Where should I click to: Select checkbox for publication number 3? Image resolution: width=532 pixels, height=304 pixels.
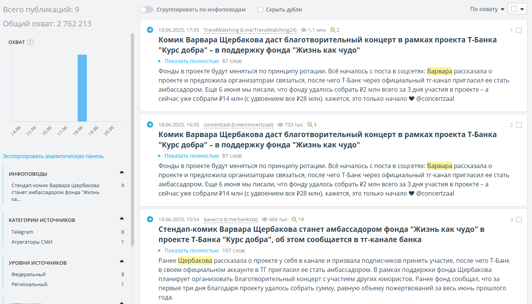point(519,220)
